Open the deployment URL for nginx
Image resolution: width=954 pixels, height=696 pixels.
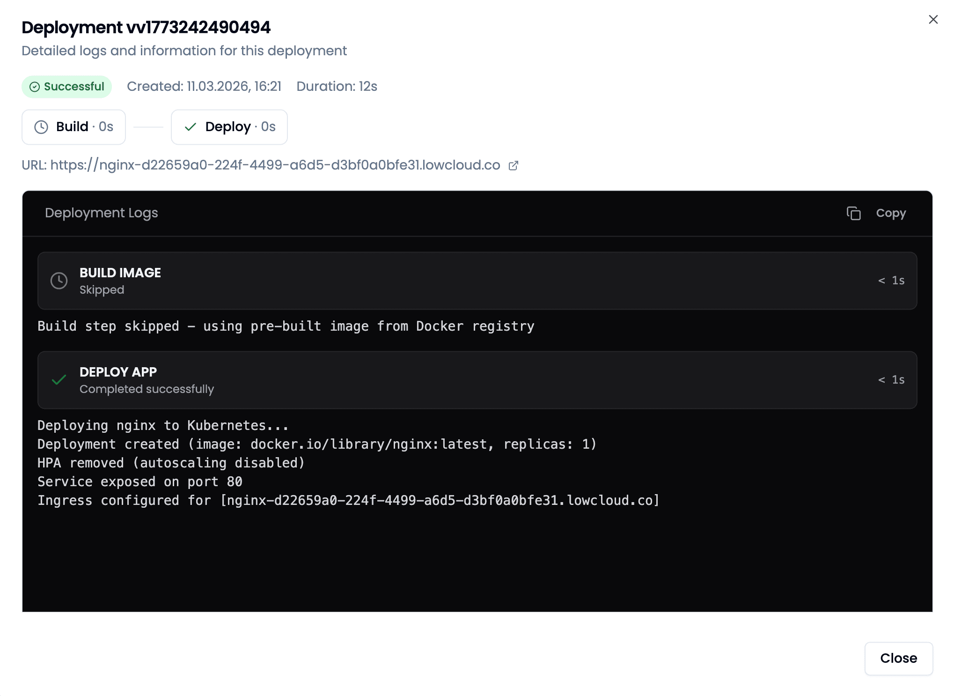pyautogui.click(x=275, y=165)
